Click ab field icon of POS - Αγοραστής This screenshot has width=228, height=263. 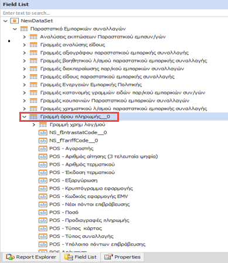point(43,149)
